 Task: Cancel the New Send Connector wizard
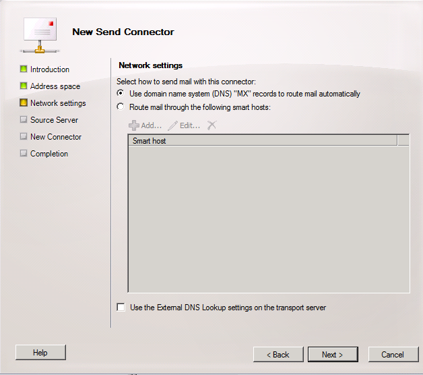pos(393,355)
